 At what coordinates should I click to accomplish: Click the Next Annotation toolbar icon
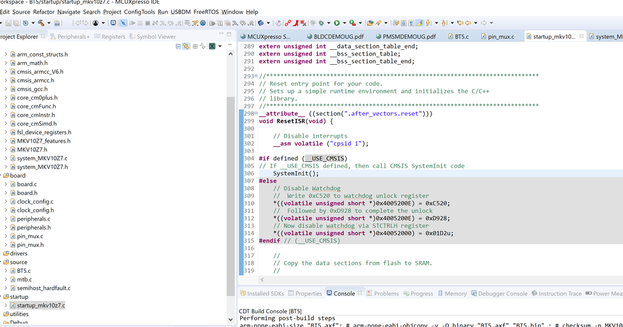coord(428,23)
